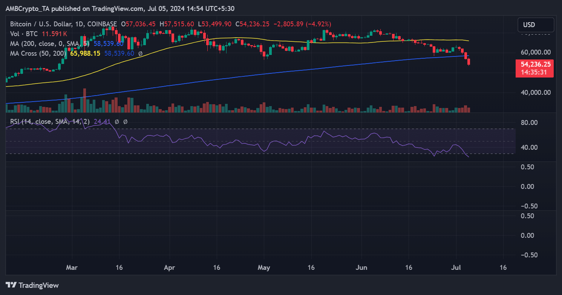This screenshot has height=295, width=562.
Task: Select the RSI (14, close, SMA, 14, 2) legend
Action: (x=50, y=122)
